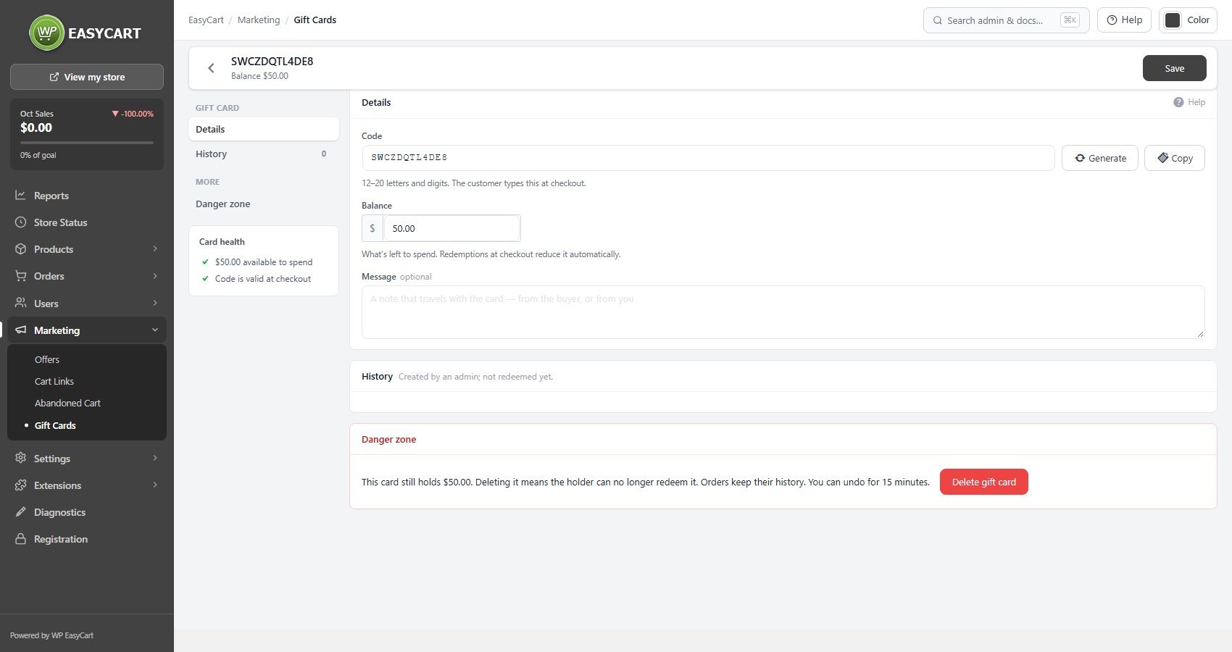The height and width of the screenshot is (652, 1232).
Task: Go to Marketing breadcrumb link
Action: (259, 20)
